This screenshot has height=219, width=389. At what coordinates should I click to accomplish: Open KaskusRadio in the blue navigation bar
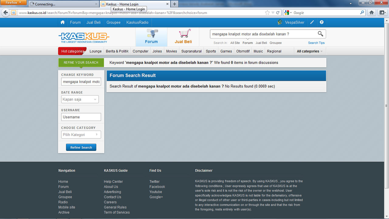pos(137,23)
